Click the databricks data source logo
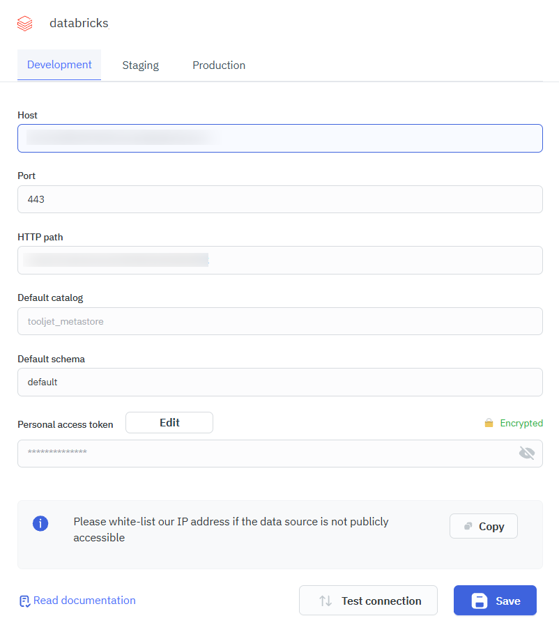This screenshot has height=634, width=559. click(24, 23)
